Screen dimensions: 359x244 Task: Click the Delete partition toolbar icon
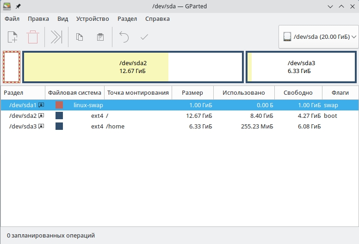(x=33, y=37)
